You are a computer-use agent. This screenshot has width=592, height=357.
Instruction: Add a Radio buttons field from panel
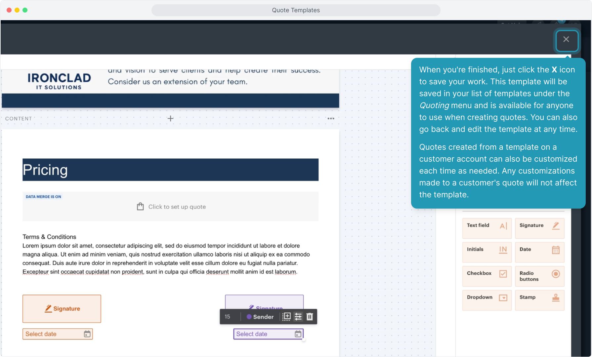click(x=539, y=276)
